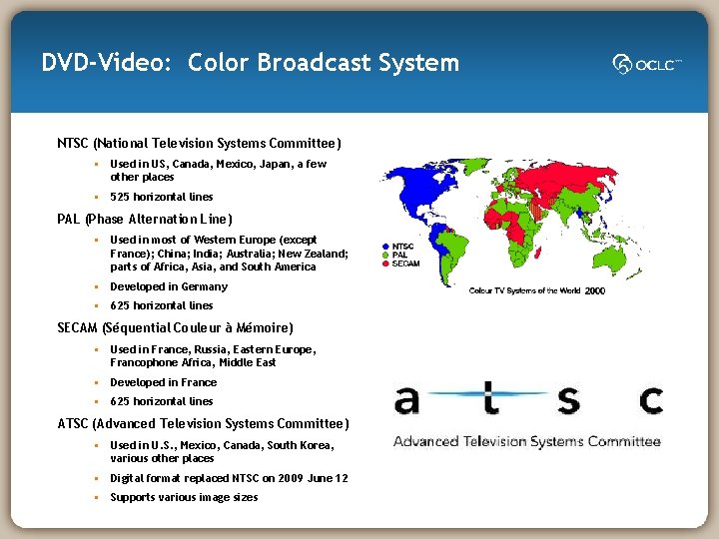Select the heading 'PAL (Phase Alternation Line)'
The width and height of the screenshot is (719, 539).
[145, 219]
